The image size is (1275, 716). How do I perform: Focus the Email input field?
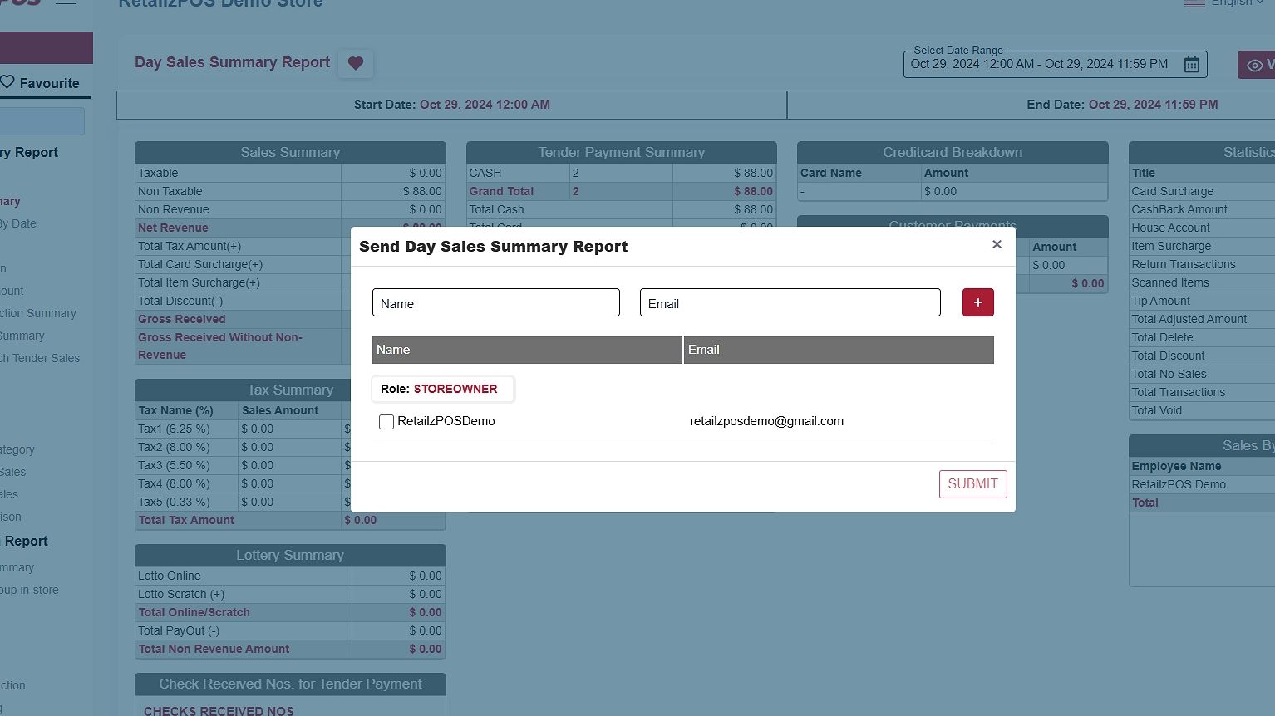click(x=790, y=303)
